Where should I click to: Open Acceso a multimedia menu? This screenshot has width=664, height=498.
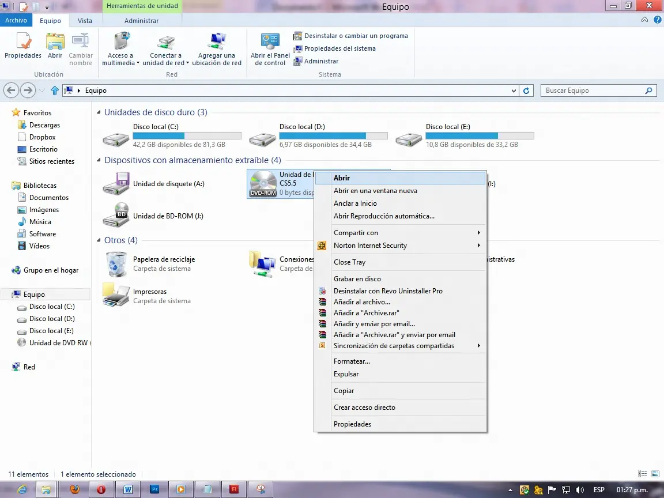tap(120, 49)
